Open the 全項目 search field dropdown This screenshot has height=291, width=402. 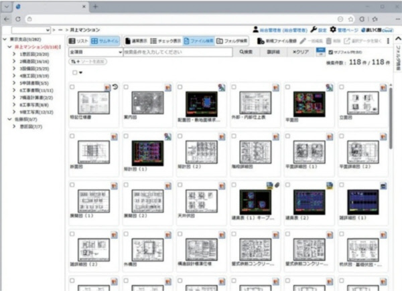tap(95, 52)
